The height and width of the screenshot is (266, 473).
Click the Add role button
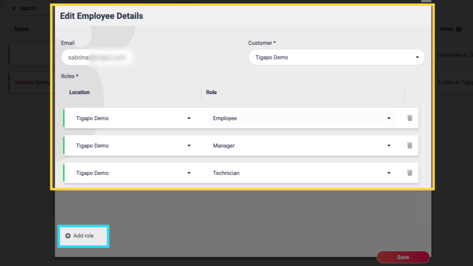[x=83, y=236]
